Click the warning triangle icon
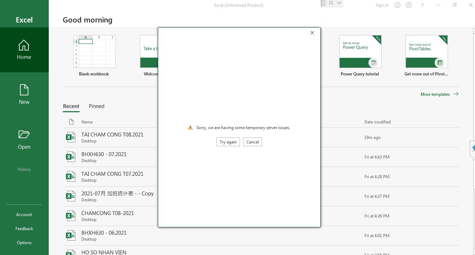This screenshot has width=475, height=255. coord(190,128)
